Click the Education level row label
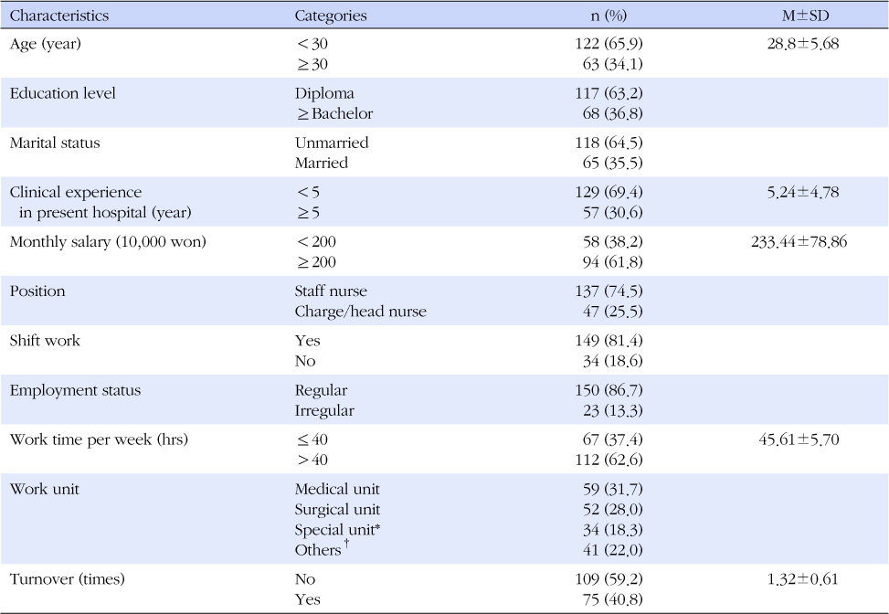This screenshot has width=889, height=614. point(62,93)
